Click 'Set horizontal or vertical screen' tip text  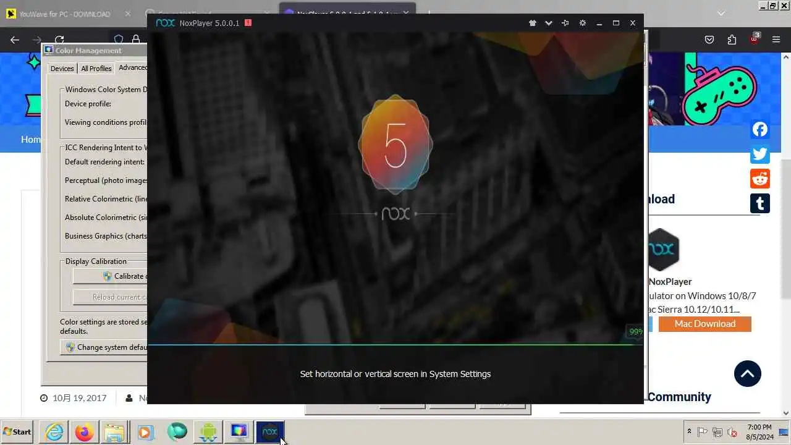click(395, 374)
